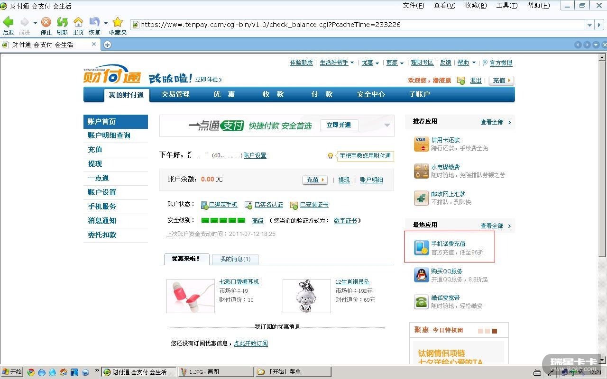Click the 12生肖银吊坠 product thumbnail
607x379 pixels.
307,296
